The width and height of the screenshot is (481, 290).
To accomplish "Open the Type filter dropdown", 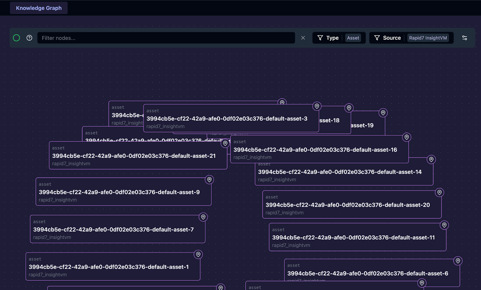I will click(x=332, y=38).
